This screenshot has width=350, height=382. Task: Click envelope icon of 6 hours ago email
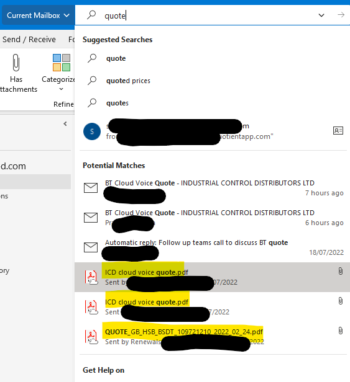pos(91,218)
